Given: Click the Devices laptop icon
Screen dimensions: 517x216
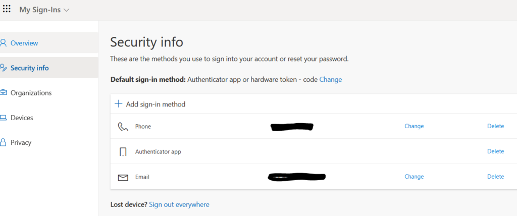Looking at the screenshot, I should tap(4, 118).
